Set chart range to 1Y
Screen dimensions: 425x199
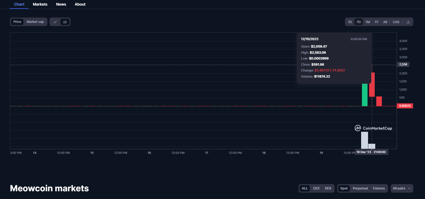coord(376,22)
